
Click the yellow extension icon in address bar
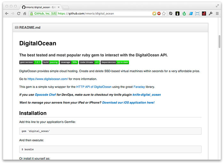click(x=154, y=13)
